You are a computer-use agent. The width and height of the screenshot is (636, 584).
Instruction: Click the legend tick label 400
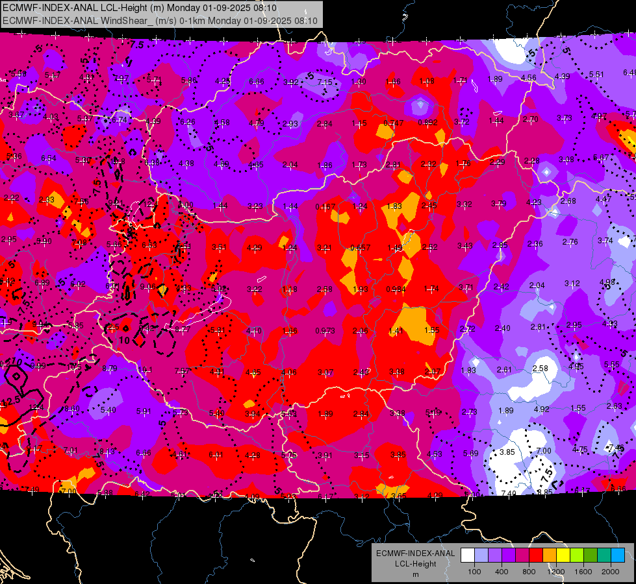tap(502, 572)
